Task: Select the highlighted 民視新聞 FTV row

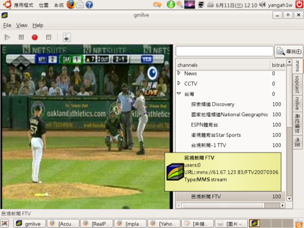Action: point(231,196)
